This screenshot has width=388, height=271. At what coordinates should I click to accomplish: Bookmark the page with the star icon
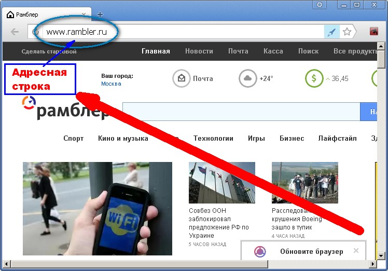coord(347,32)
